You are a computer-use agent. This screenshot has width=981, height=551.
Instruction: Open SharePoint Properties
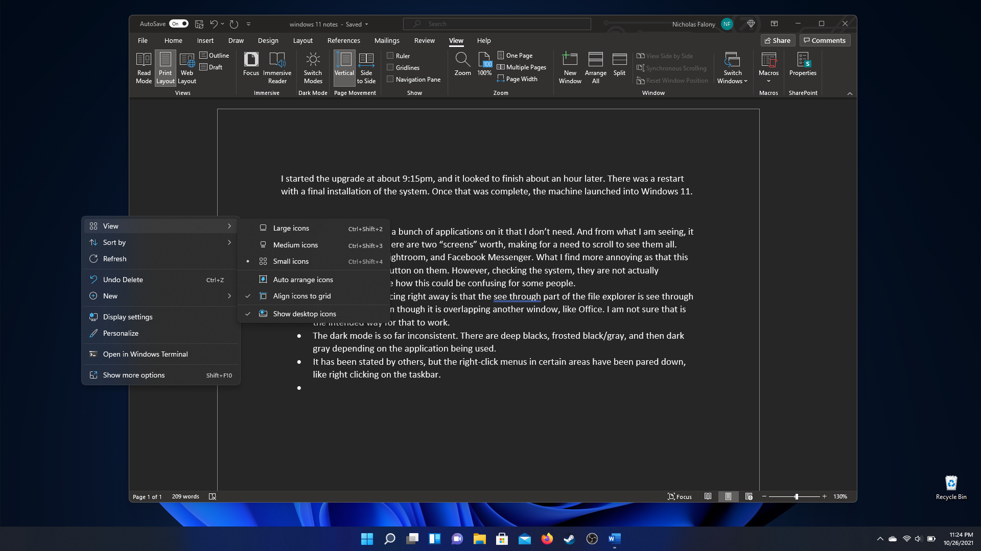point(803,65)
